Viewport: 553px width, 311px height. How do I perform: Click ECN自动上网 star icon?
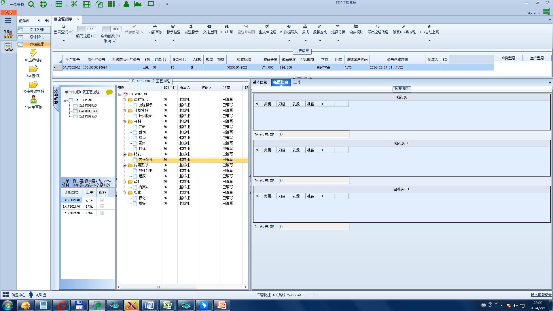click(x=429, y=26)
